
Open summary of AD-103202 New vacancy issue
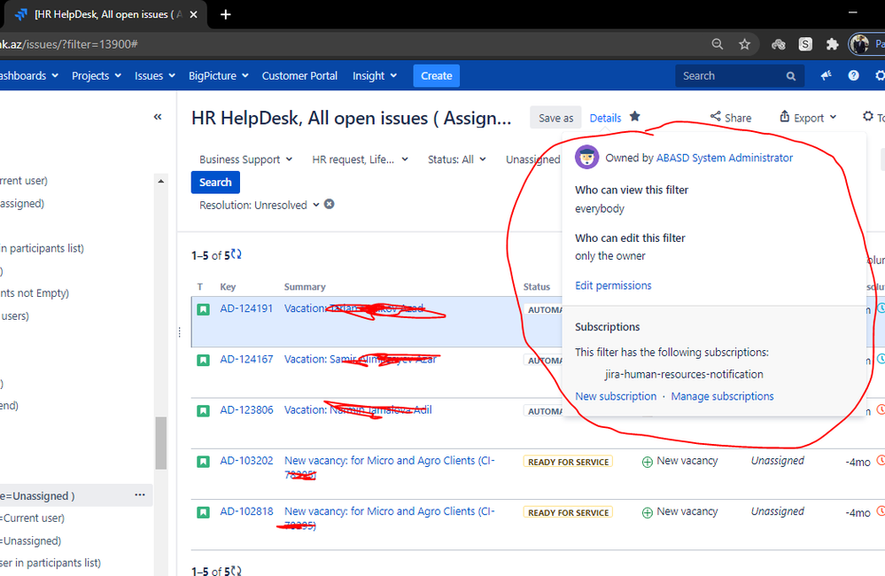(x=390, y=467)
